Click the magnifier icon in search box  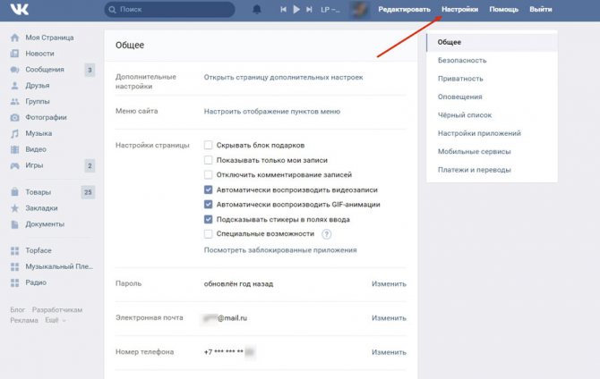pyautogui.click(x=112, y=10)
